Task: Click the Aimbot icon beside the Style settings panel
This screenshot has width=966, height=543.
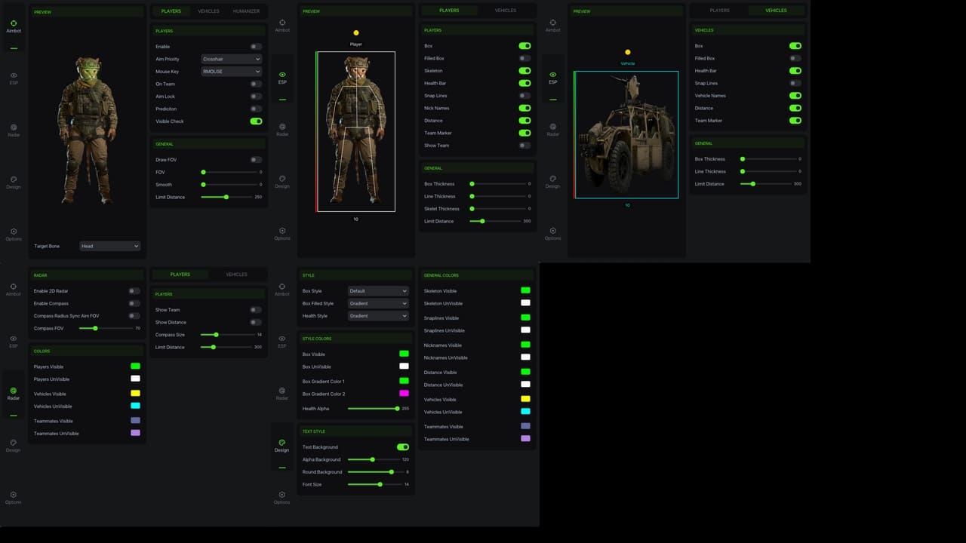Action: click(x=281, y=287)
